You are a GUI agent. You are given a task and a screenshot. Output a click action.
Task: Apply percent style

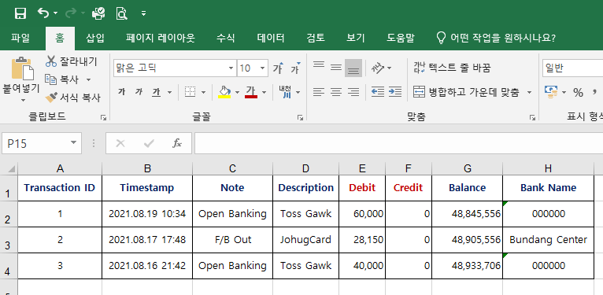(x=578, y=92)
